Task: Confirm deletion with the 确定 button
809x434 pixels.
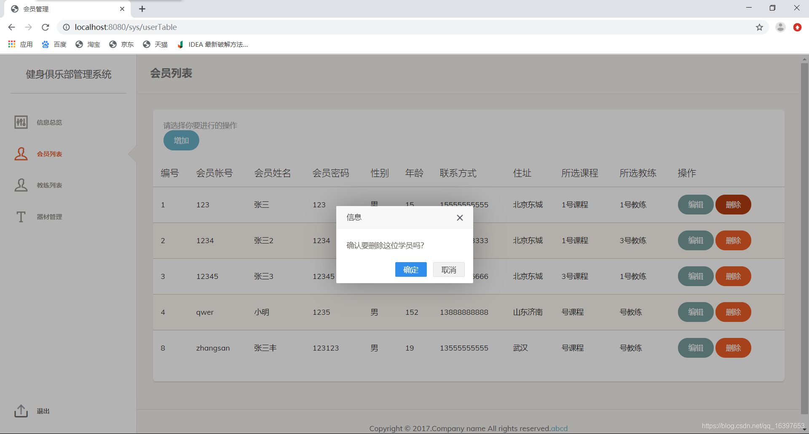Action: click(411, 270)
